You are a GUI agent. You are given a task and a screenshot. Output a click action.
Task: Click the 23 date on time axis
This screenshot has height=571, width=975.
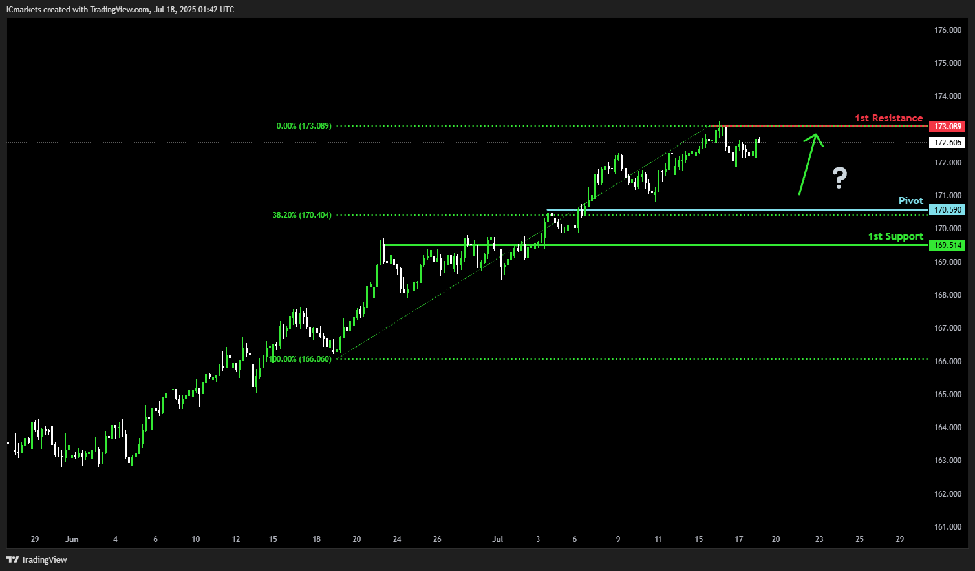coord(819,539)
